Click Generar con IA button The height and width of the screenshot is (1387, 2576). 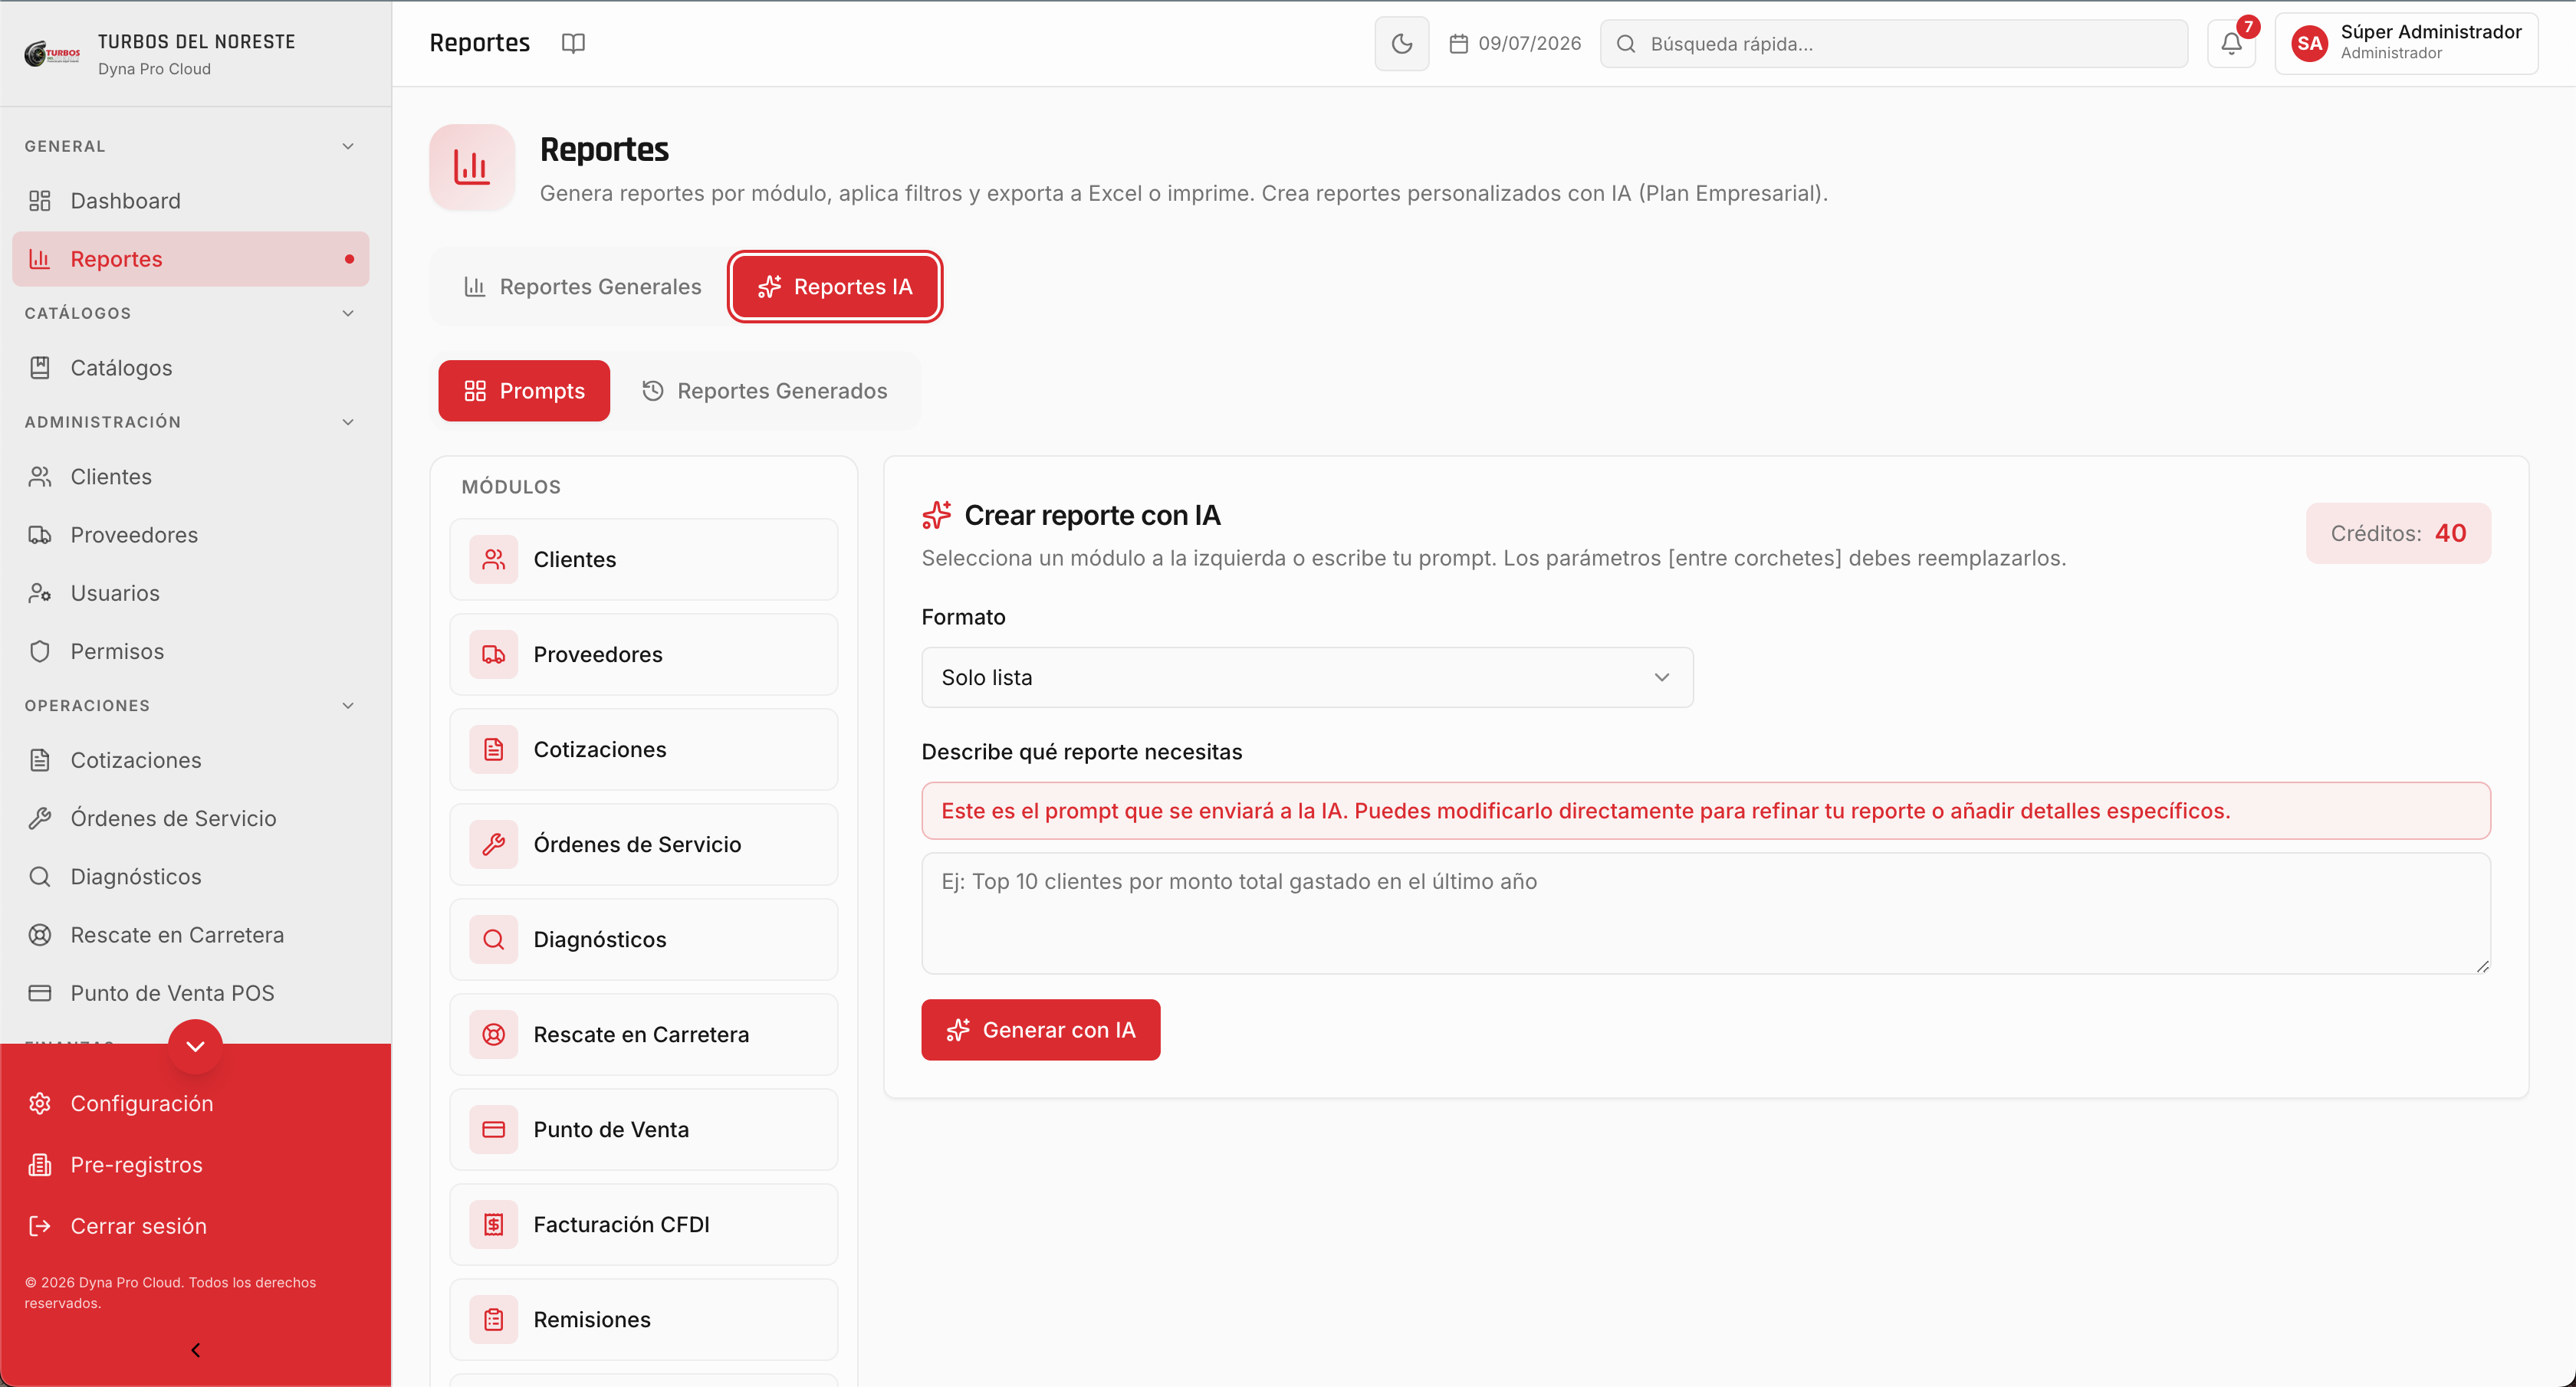[1040, 1030]
